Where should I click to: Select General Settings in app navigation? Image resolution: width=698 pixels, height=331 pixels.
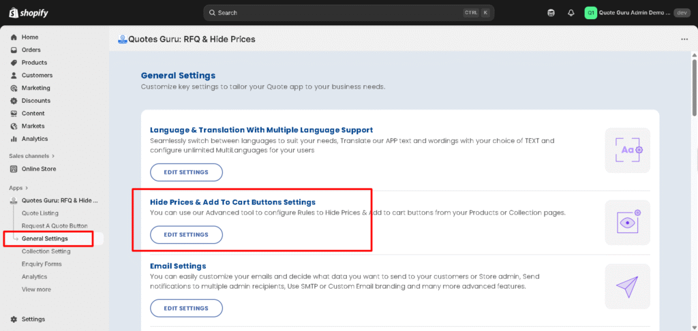click(x=45, y=239)
